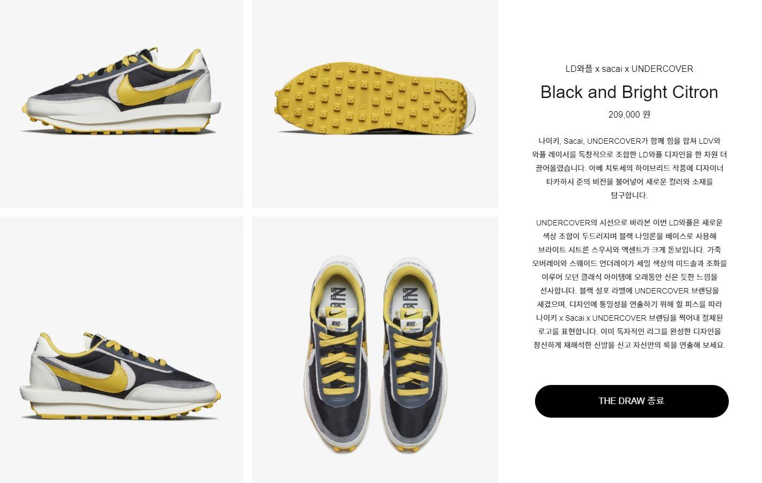Open the top-down pair of shoes image
This screenshot has width=762, height=483.
click(375, 350)
